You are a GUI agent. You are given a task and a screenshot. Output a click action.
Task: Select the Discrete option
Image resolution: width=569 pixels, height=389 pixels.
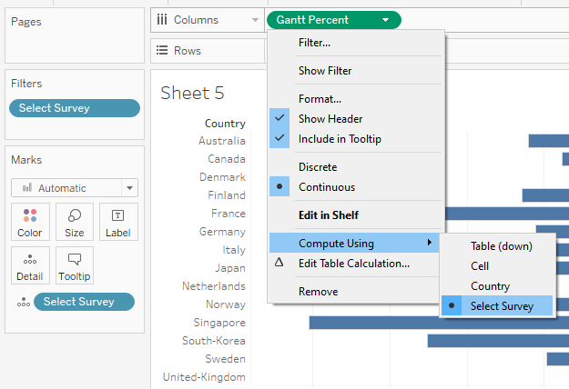318,167
